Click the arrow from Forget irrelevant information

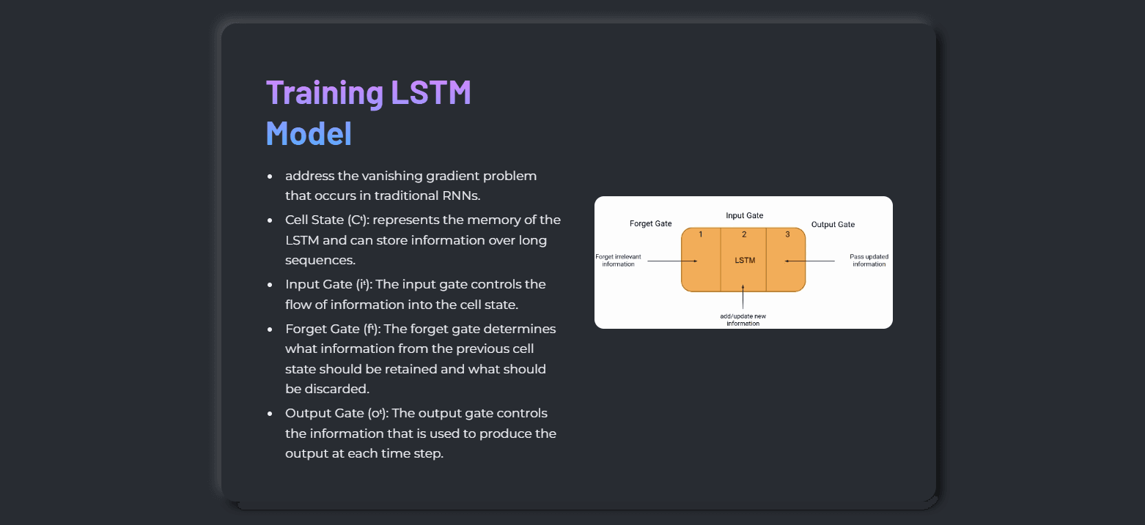pos(672,261)
